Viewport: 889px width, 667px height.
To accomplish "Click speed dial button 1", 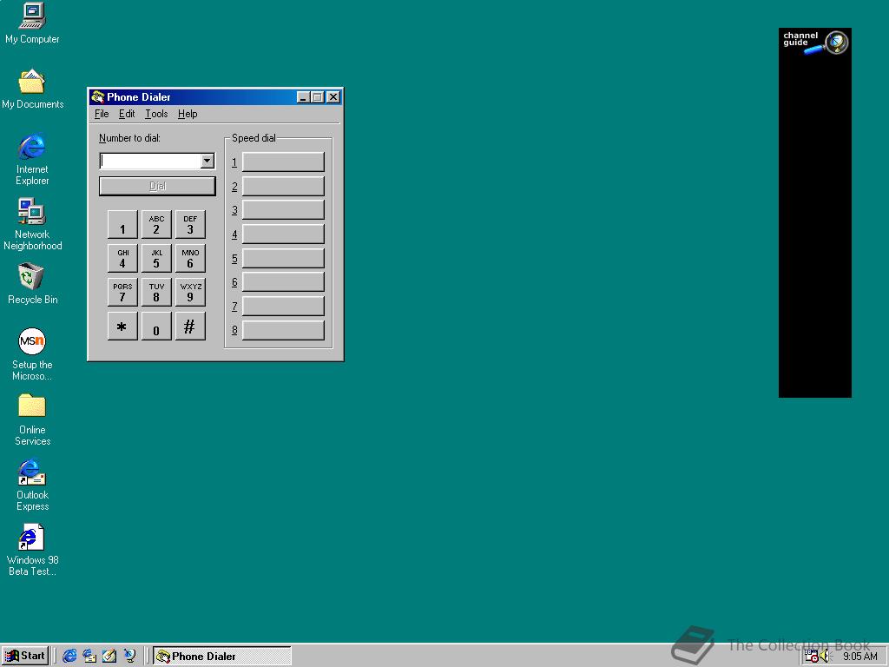I will click(x=283, y=162).
